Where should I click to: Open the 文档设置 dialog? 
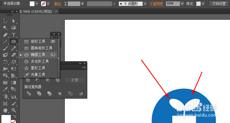219,4
